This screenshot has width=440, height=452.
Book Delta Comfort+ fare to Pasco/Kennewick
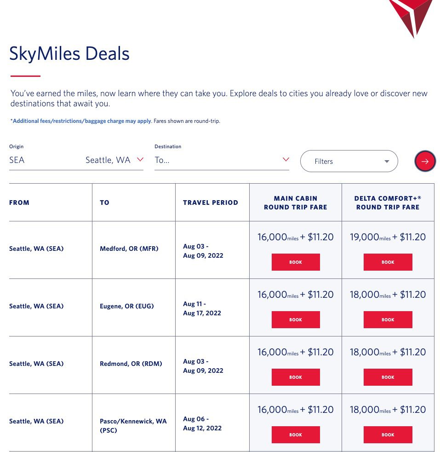pos(388,435)
